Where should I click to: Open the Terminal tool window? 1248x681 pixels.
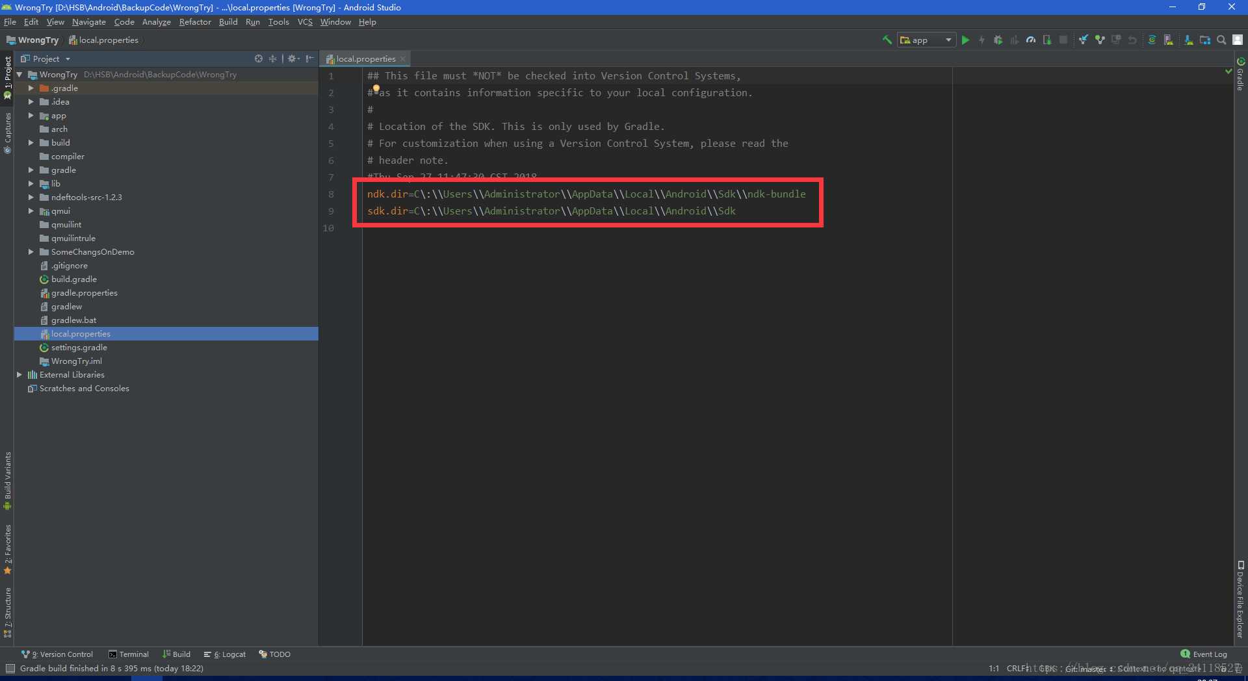coord(129,654)
